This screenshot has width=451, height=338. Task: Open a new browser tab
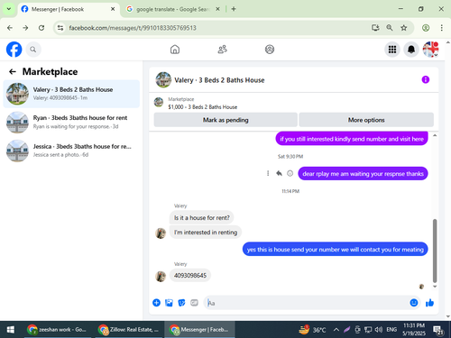[234, 9]
